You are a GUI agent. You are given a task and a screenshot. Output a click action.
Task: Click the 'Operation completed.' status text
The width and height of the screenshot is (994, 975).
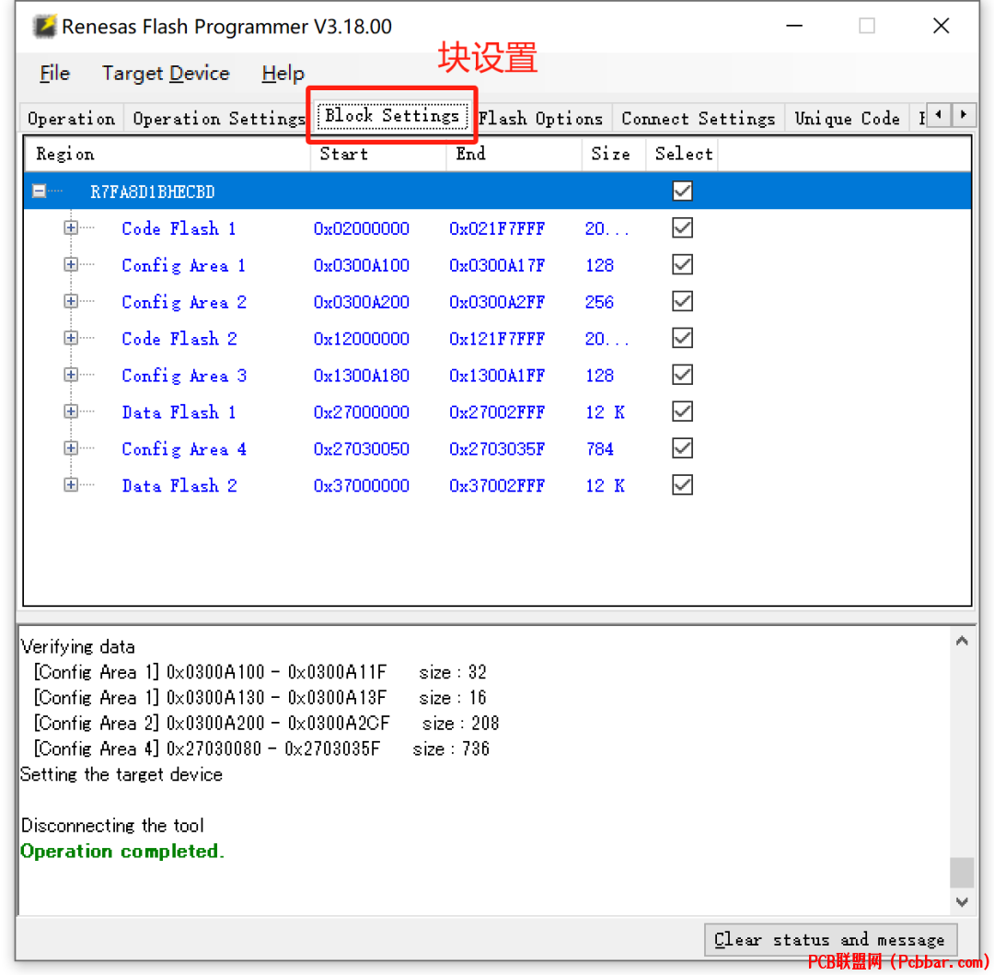click(x=122, y=851)
